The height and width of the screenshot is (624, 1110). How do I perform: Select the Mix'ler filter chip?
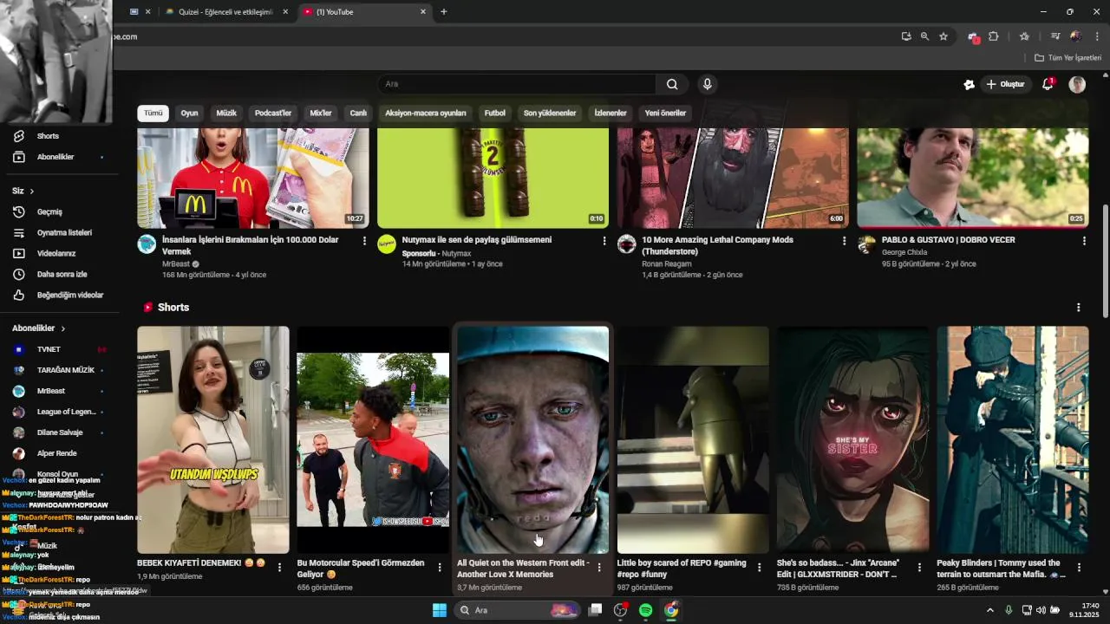pos(321,113)
